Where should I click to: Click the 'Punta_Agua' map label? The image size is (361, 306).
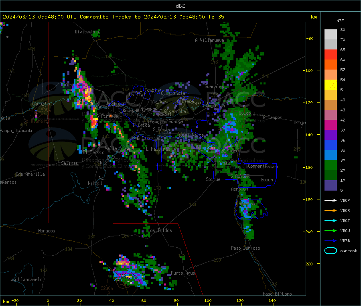point(183,273)
